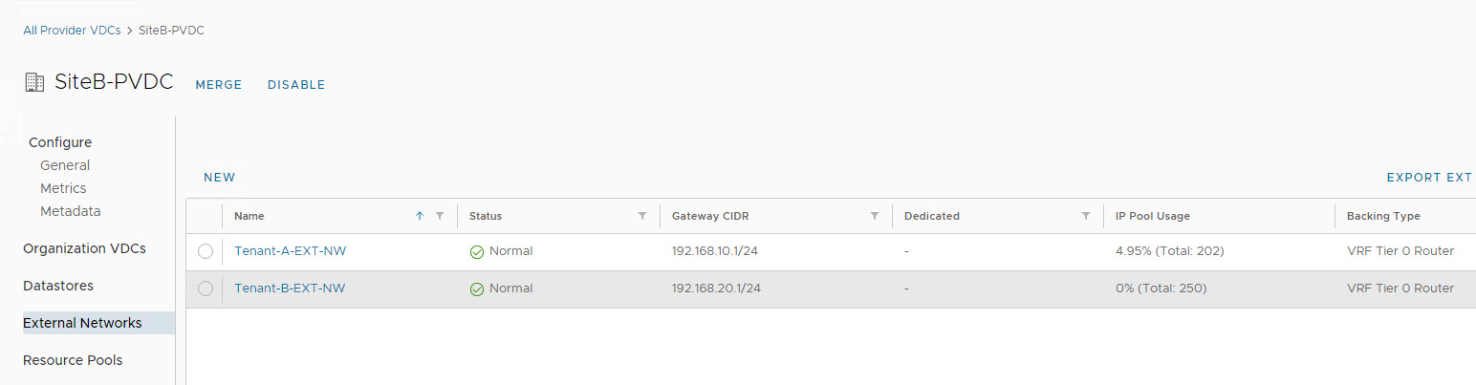
Task: Click the SiteB-PVDC building icon
Action: (33, 82)
